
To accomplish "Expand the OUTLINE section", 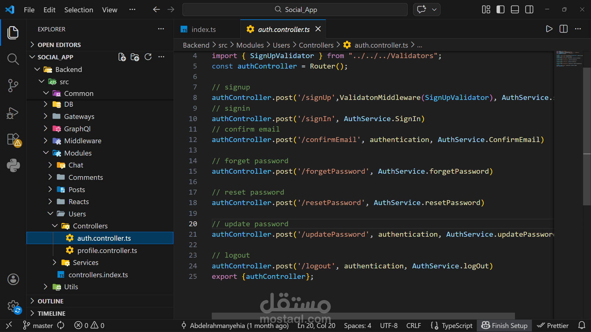I will click(50, 301).
